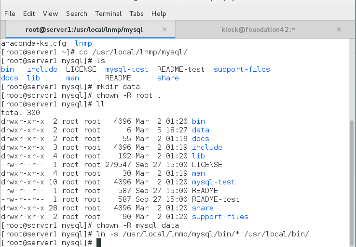Click 'data' directory in long listing
This screenshot has width=356, height=247.
click(201, 130)
